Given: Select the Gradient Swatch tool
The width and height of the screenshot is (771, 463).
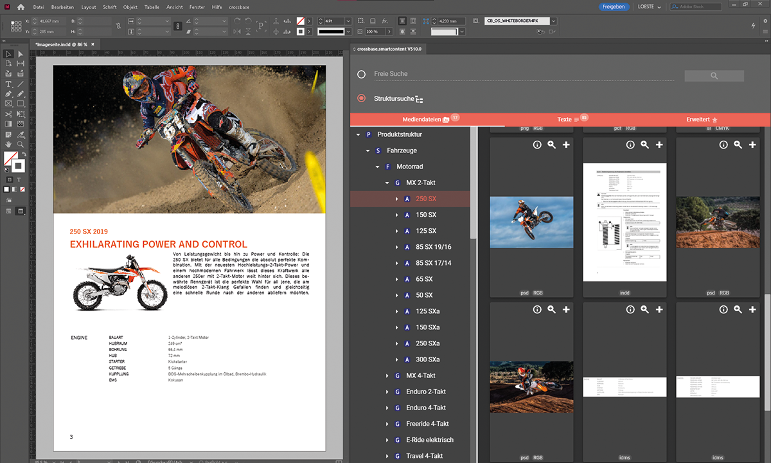Looking at the screenshot, I should point(8,123).
